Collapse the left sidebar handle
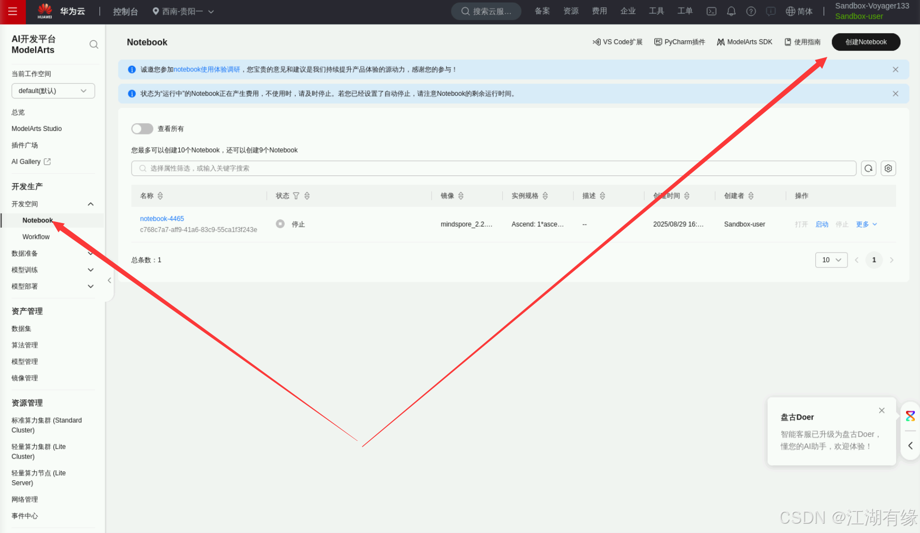 109,280
